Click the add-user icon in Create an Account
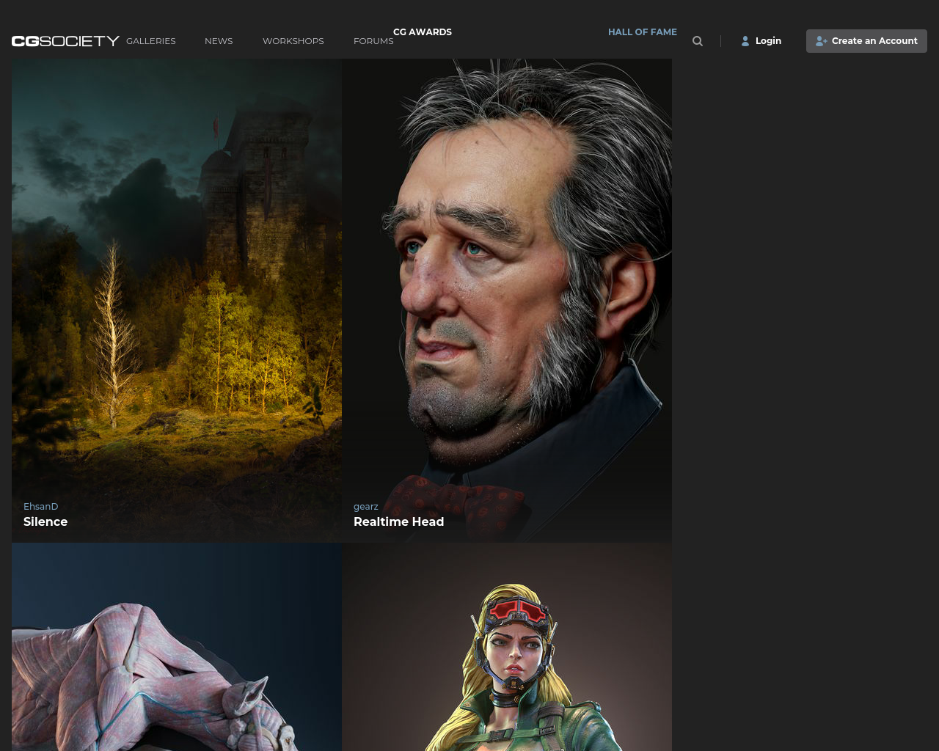Image resolution: width=939 pixels, height=751 pixels. (821, 41)
